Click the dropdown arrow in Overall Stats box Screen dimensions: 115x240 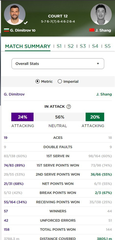(x=98, y=64)
